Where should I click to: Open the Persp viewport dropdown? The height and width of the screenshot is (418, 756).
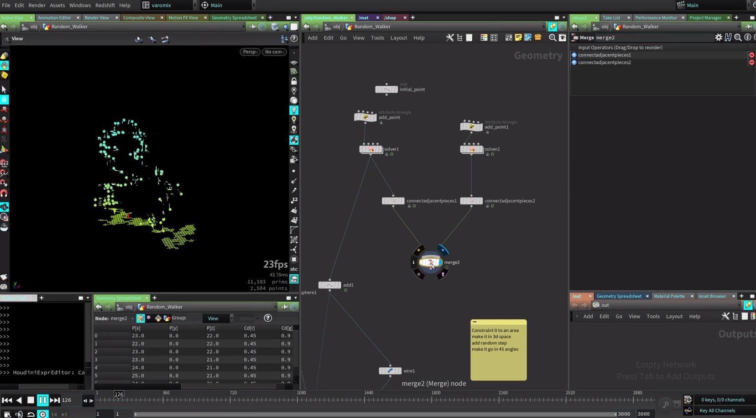[x=250, y=52]
